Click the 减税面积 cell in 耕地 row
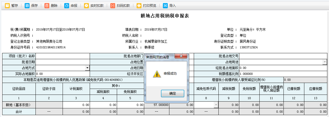 click(104, 105)
